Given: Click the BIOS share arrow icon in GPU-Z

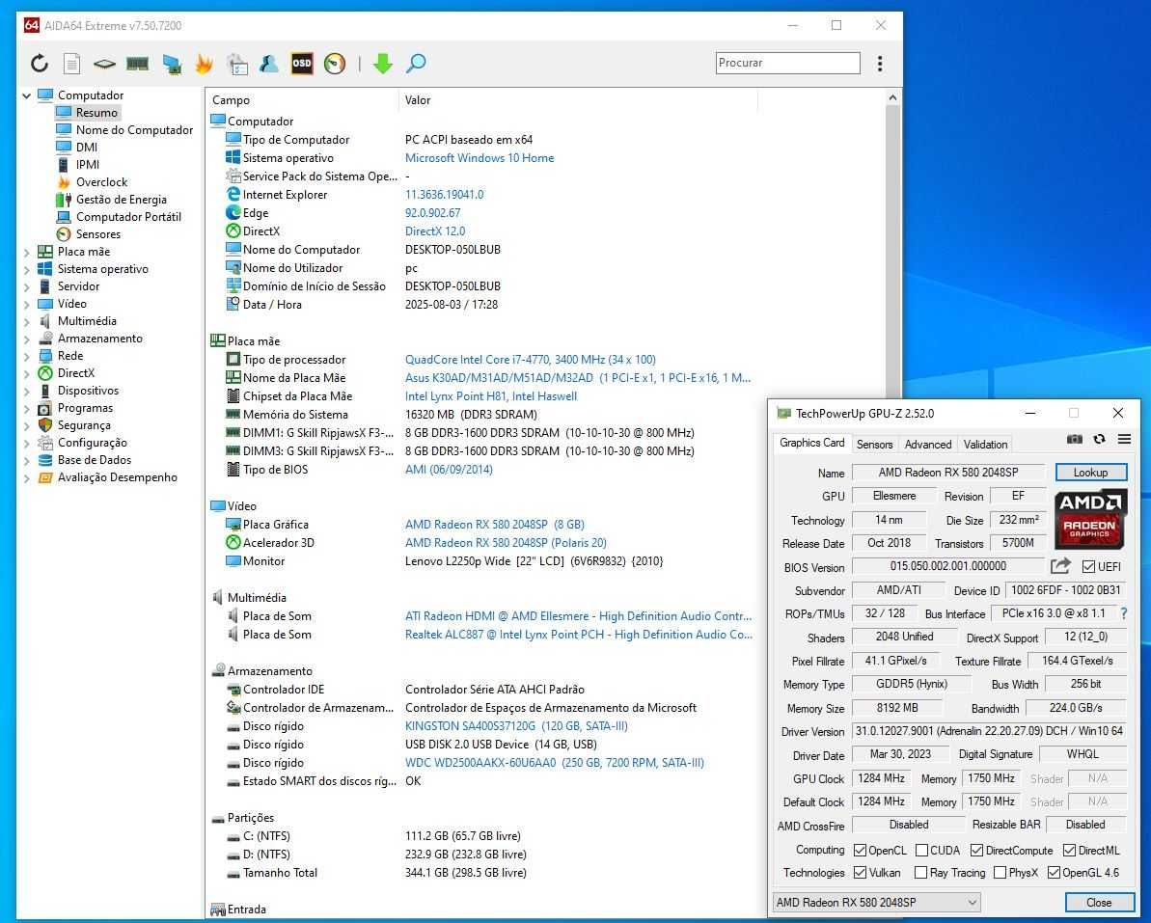Looking at the screenshot, I should [x=1060, y=566].
